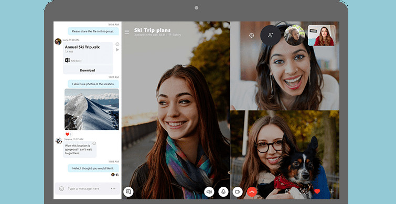
Task: Open the snowy mountain photo
Action: tap(92, 109)
